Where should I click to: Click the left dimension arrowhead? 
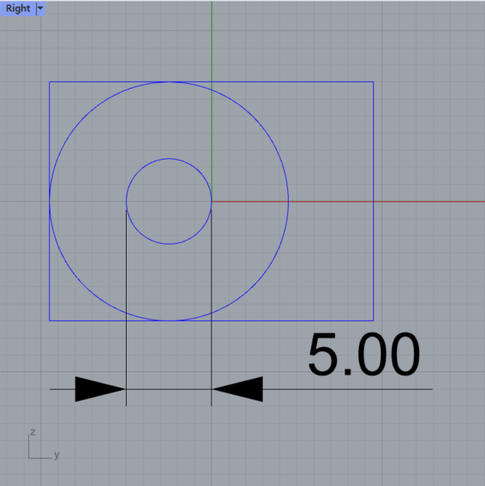click(x=100, y=389)
